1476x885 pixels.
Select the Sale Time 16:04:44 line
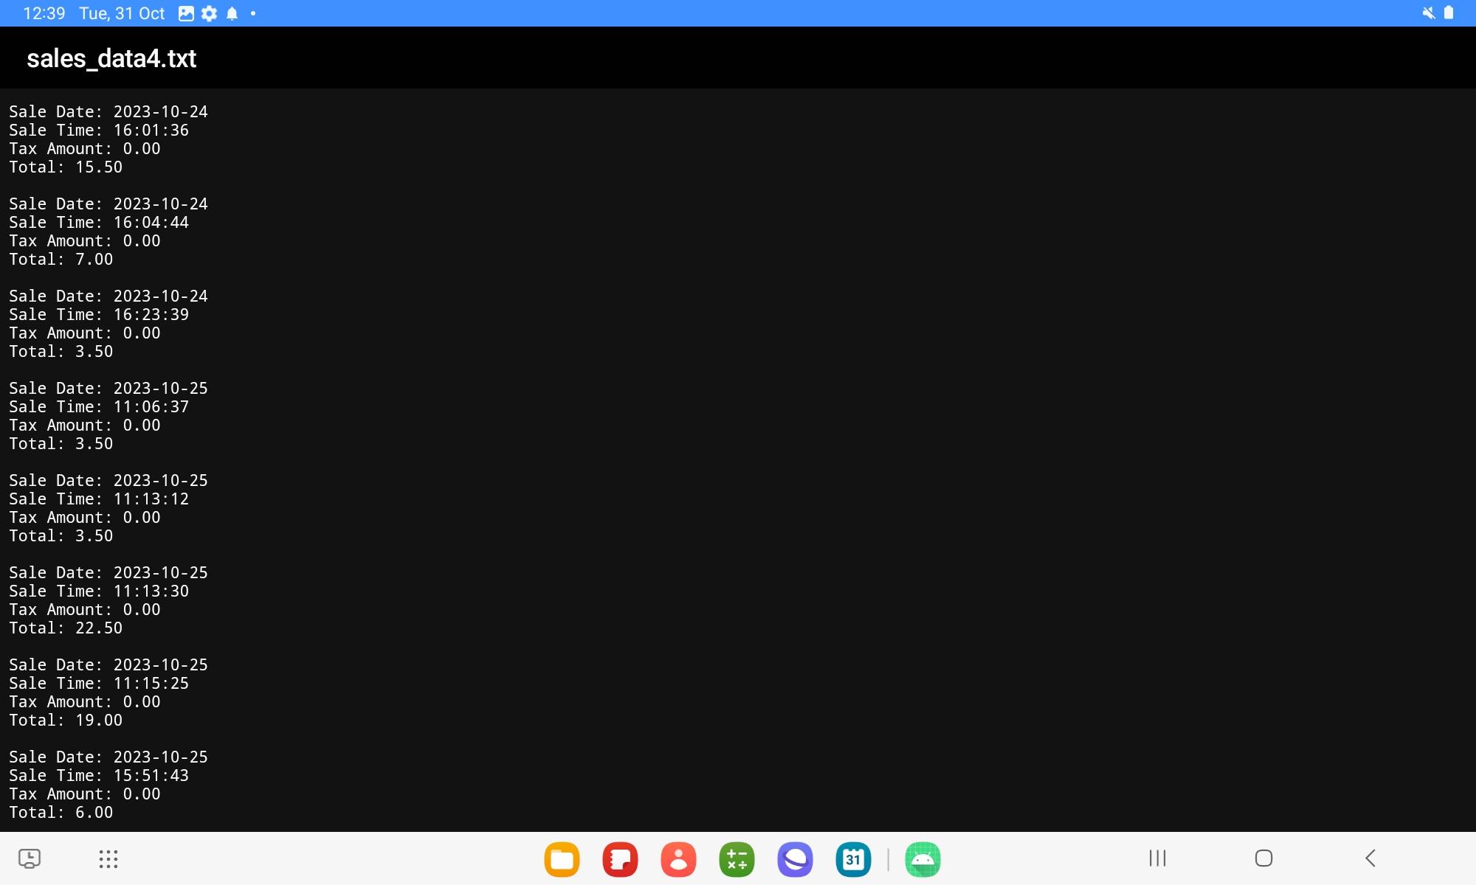[99, 223]
